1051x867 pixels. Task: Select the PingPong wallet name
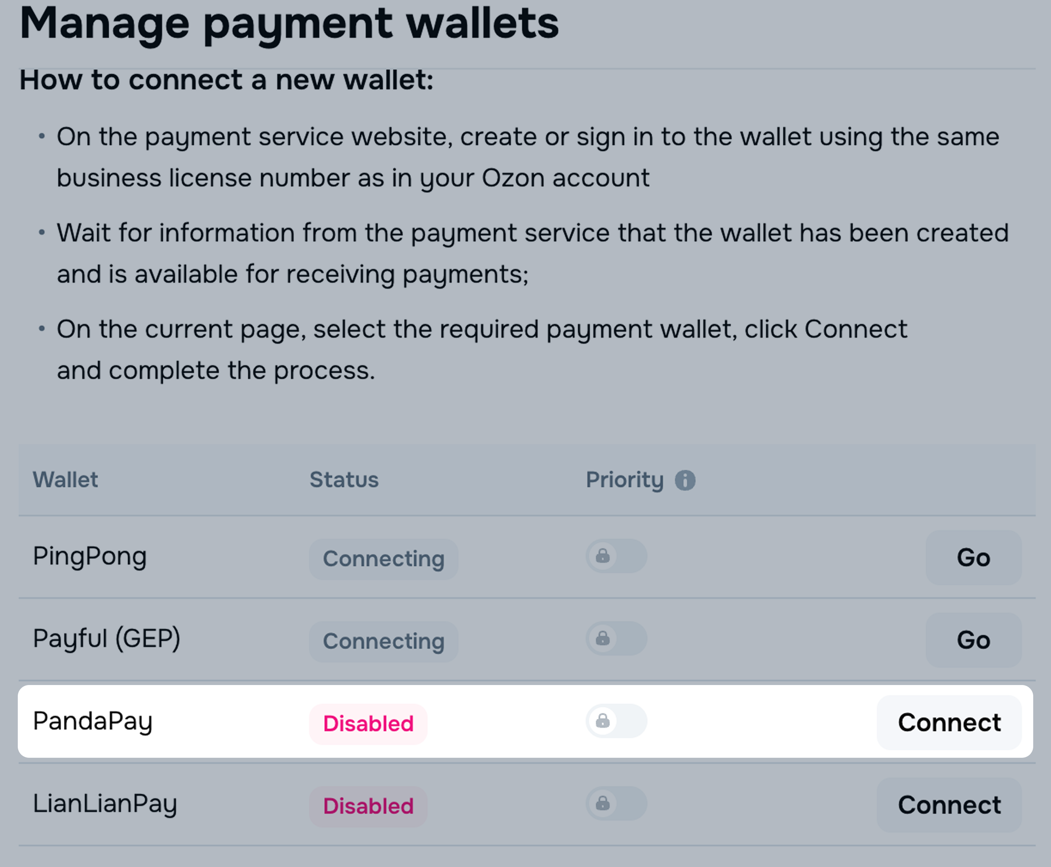pos(90,556)
